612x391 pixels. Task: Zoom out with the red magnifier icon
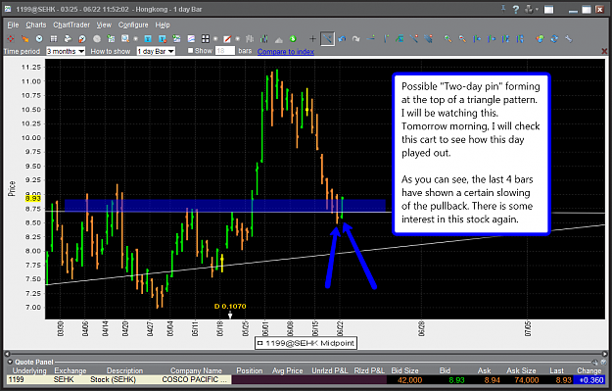click(x=462, y=38)
